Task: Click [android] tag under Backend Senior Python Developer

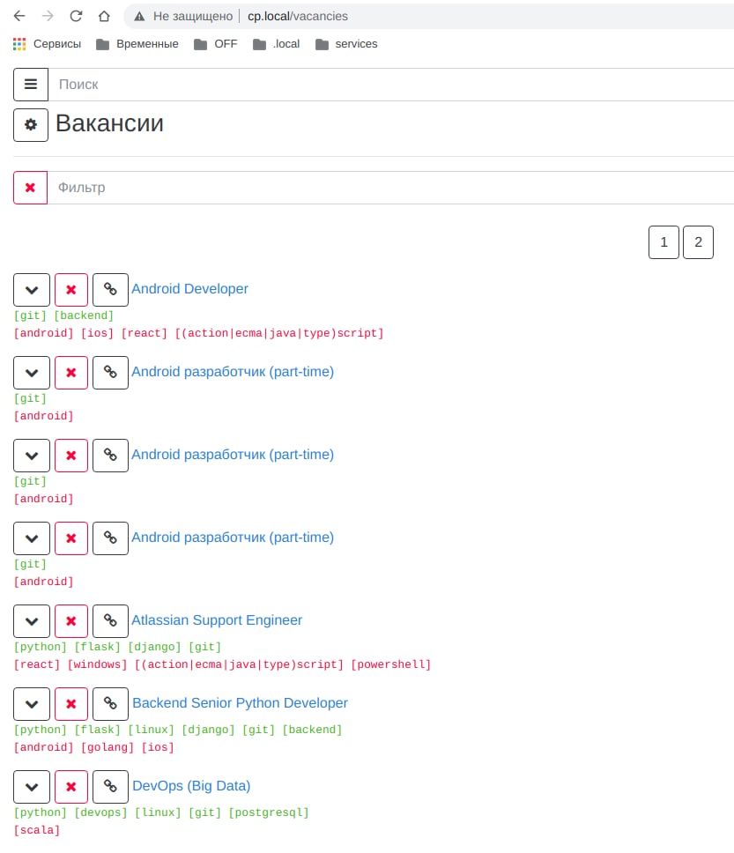Action: click(x=43, y=747)
